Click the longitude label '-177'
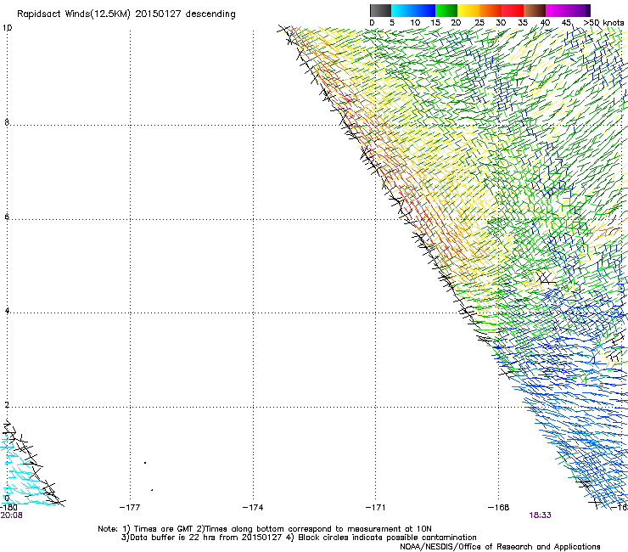This screenshot has width=628, height=552. click(130, 508)
